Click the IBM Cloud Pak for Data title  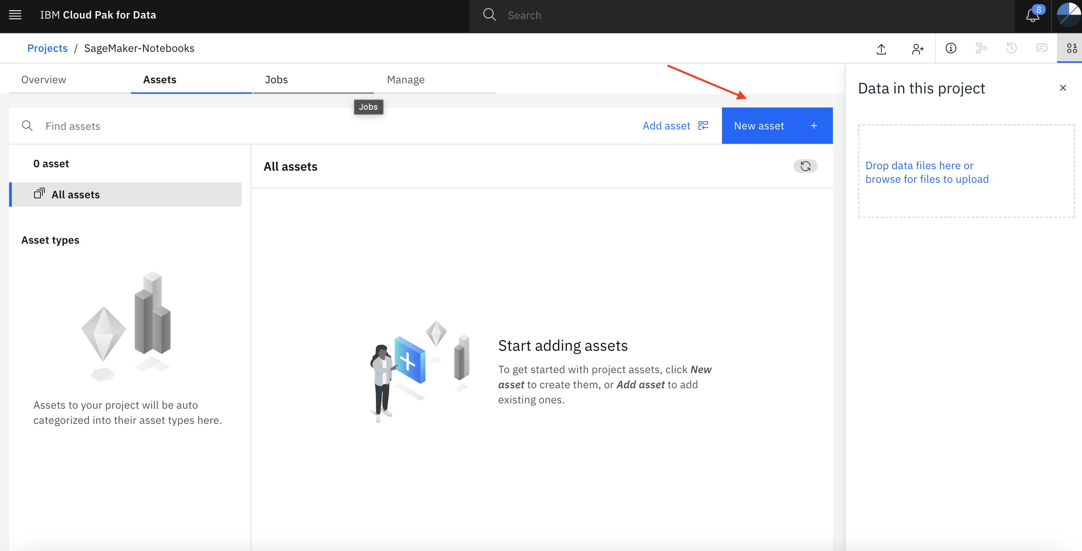click(x=98, y=15)
